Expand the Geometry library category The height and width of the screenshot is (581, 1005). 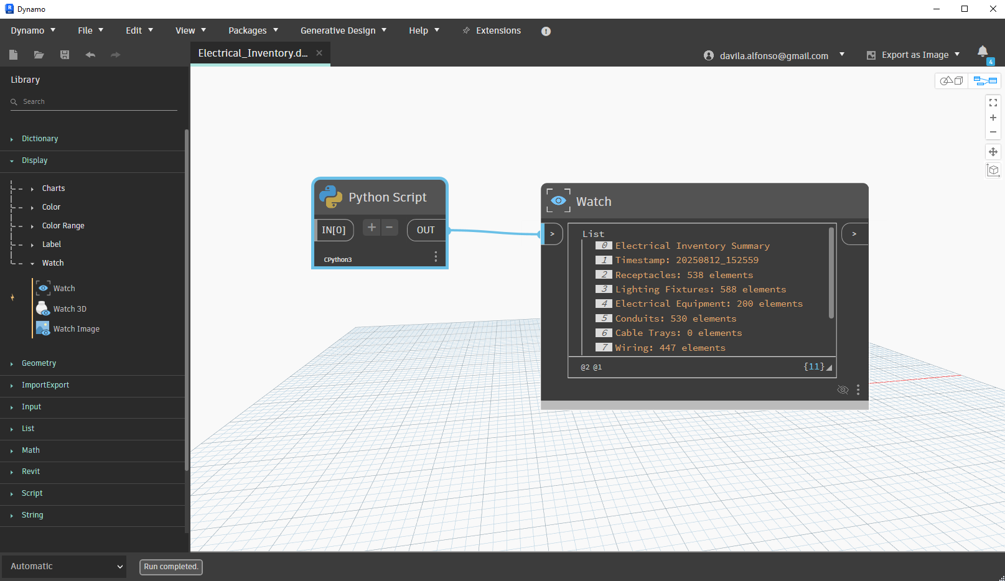tap(39, 363)
